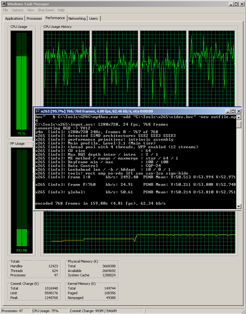Screen dimensions: 246x314
Task: Open the Options menu
Action: point(18,10)
